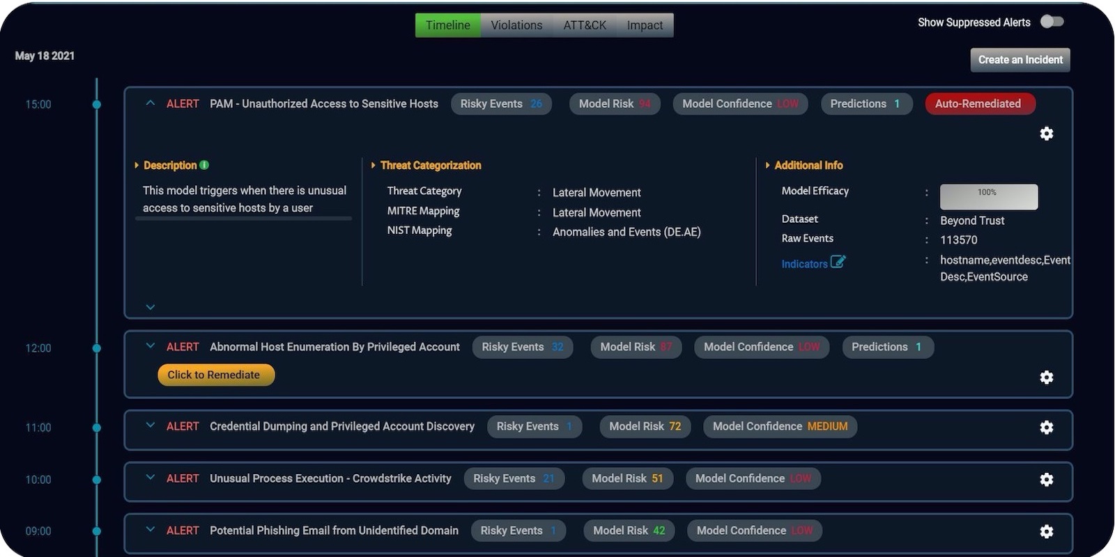Screen dimensions: 1115x557
Task: Select the Impact tab
Action: pos(645,25)
